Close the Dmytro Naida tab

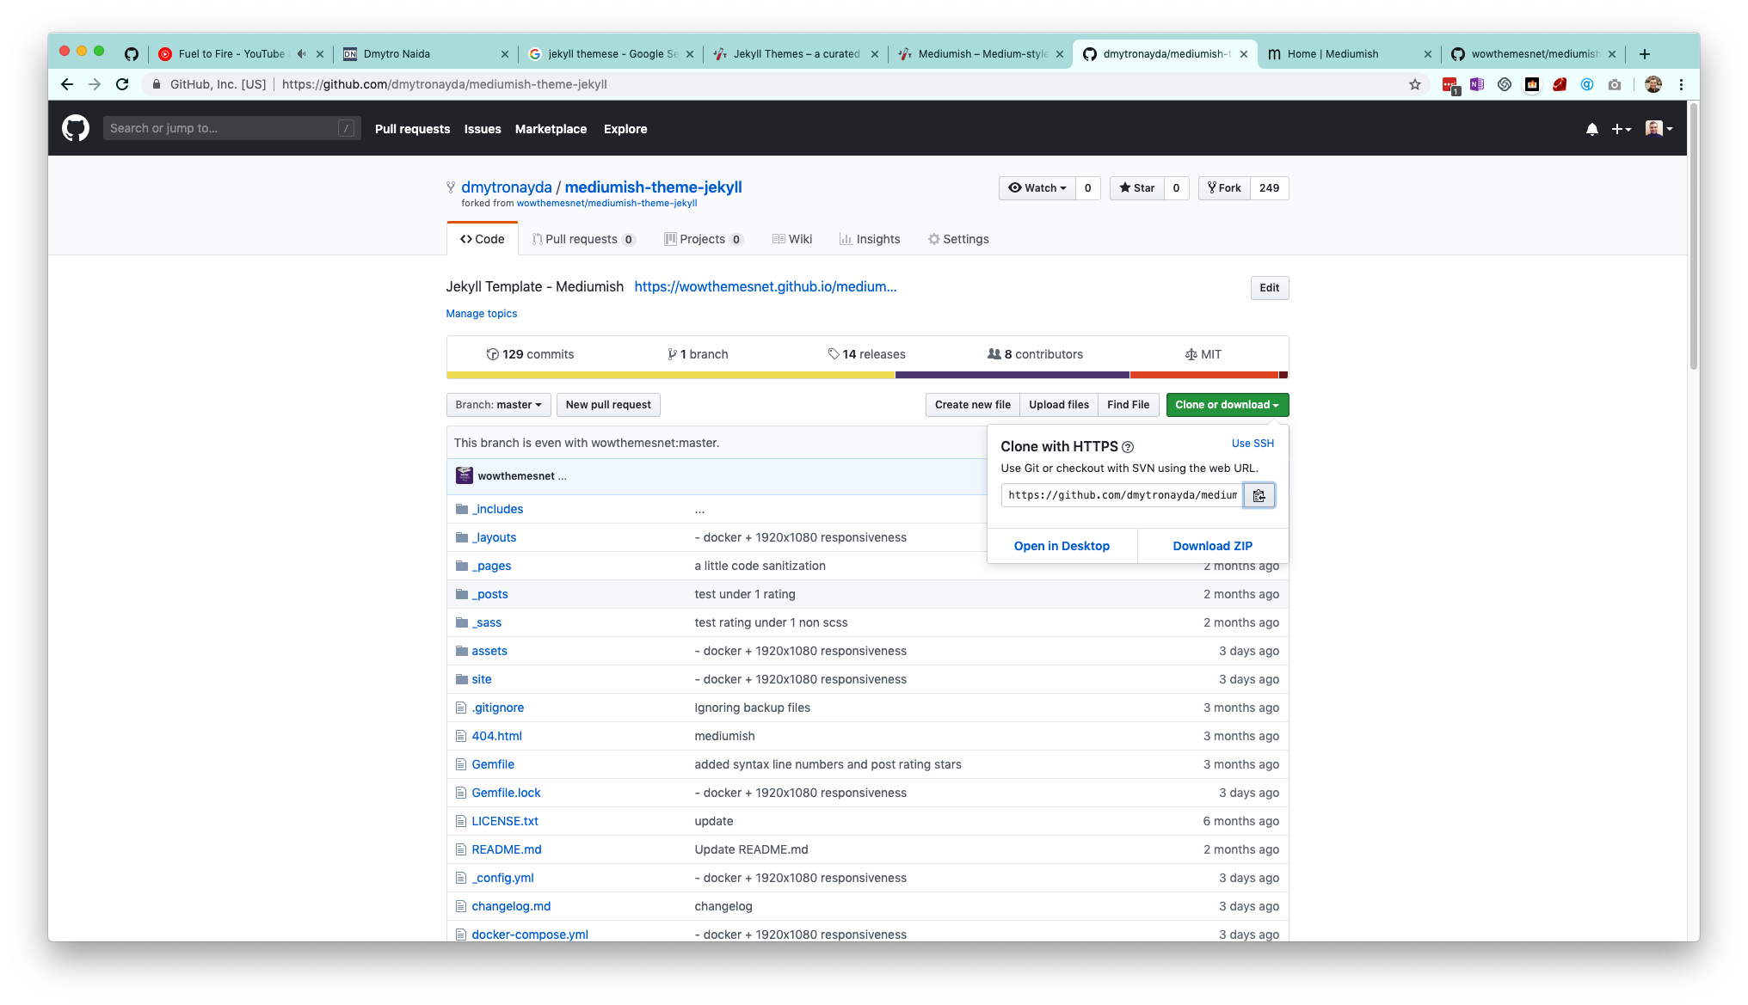(x=505, y=53)
